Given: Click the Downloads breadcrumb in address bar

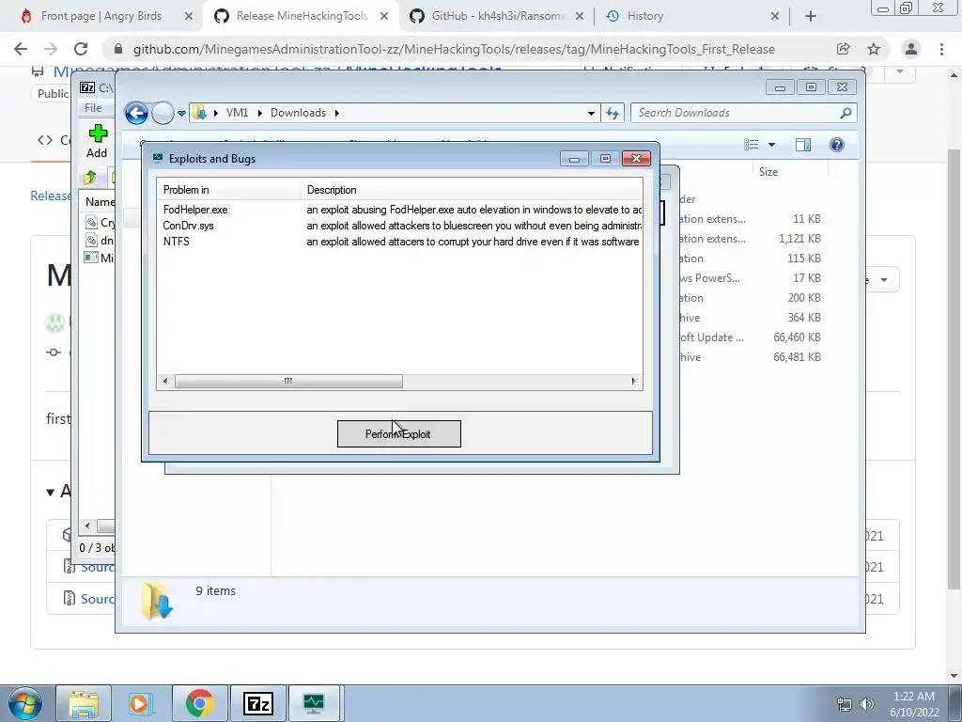Looking at the screenshot, I should pyautogui.click(x=298, y=113).
